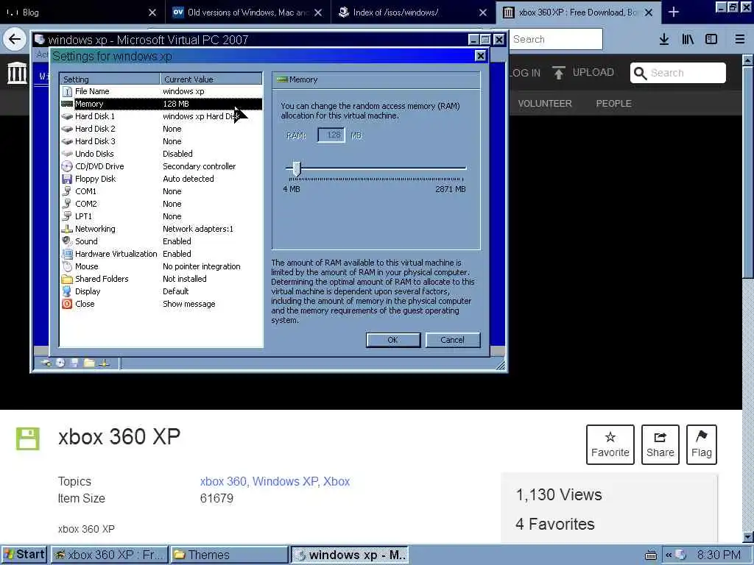
Task: Open Firefox downloads arrow icon
Action: 664,40
